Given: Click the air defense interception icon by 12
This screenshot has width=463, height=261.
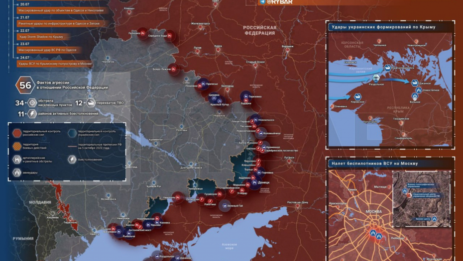Looking at the screenshot, I should click(x=91, y=103).
